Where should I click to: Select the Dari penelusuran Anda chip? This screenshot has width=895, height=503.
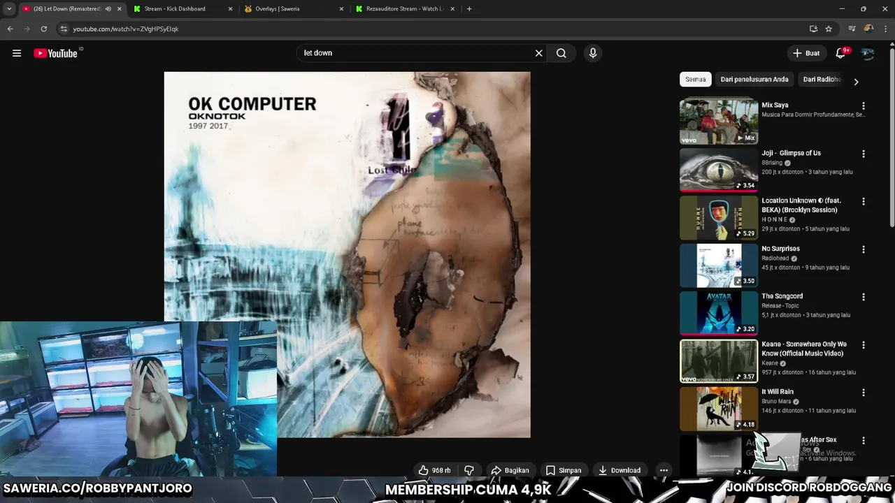coord(754,80)
